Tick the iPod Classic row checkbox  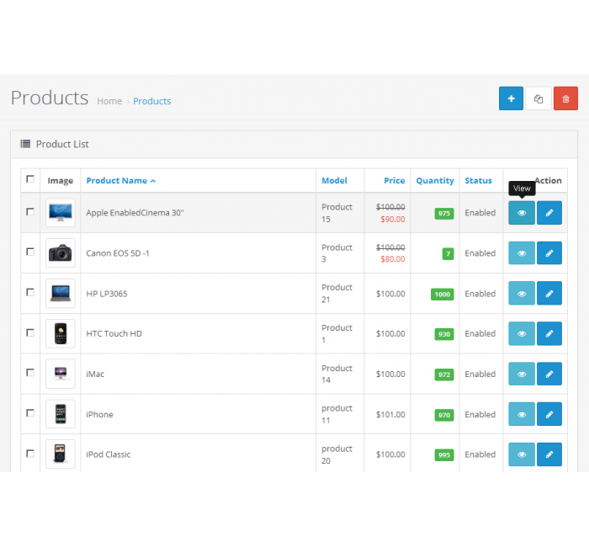point(30,454)
